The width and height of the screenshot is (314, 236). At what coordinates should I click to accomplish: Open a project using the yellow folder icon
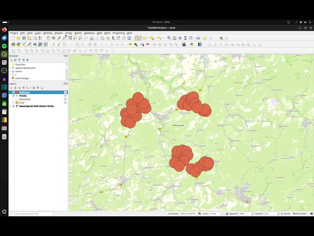point(19,38)
